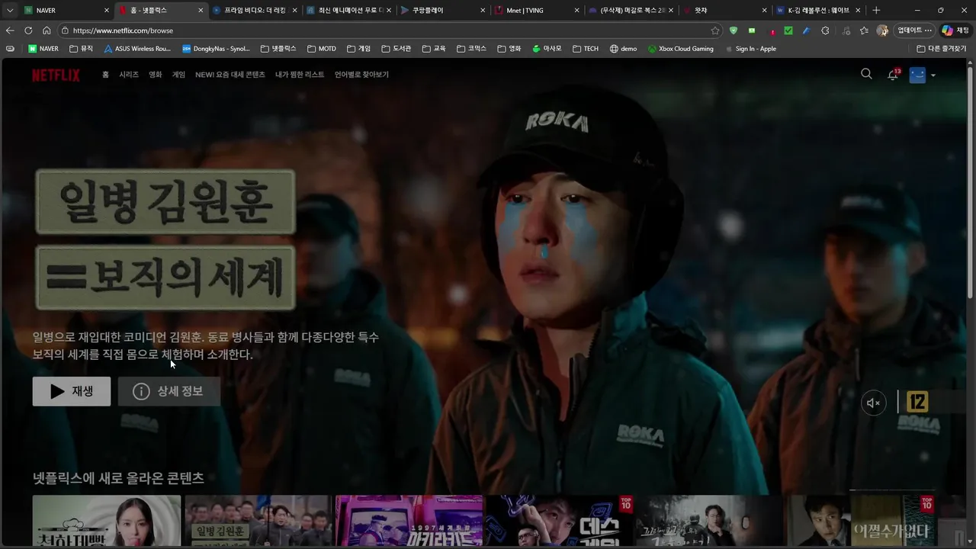Open browser tab search dropdown
Viewport: 976px width, 549px height.
[9, 11]
